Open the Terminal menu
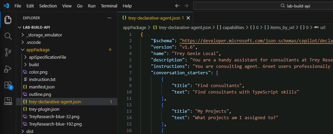The height and width of the screenshot is (134, 333). point(109,6)
